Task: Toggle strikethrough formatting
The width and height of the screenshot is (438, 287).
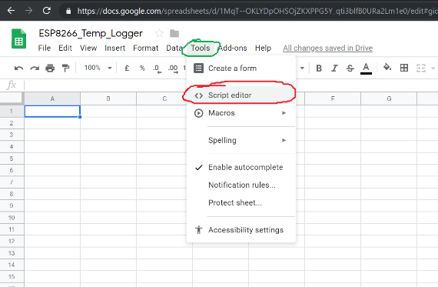Action: point(350,68)
